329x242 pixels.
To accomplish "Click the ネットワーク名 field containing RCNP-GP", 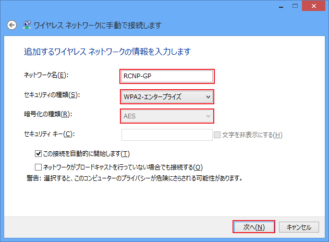I will [167, 77].
